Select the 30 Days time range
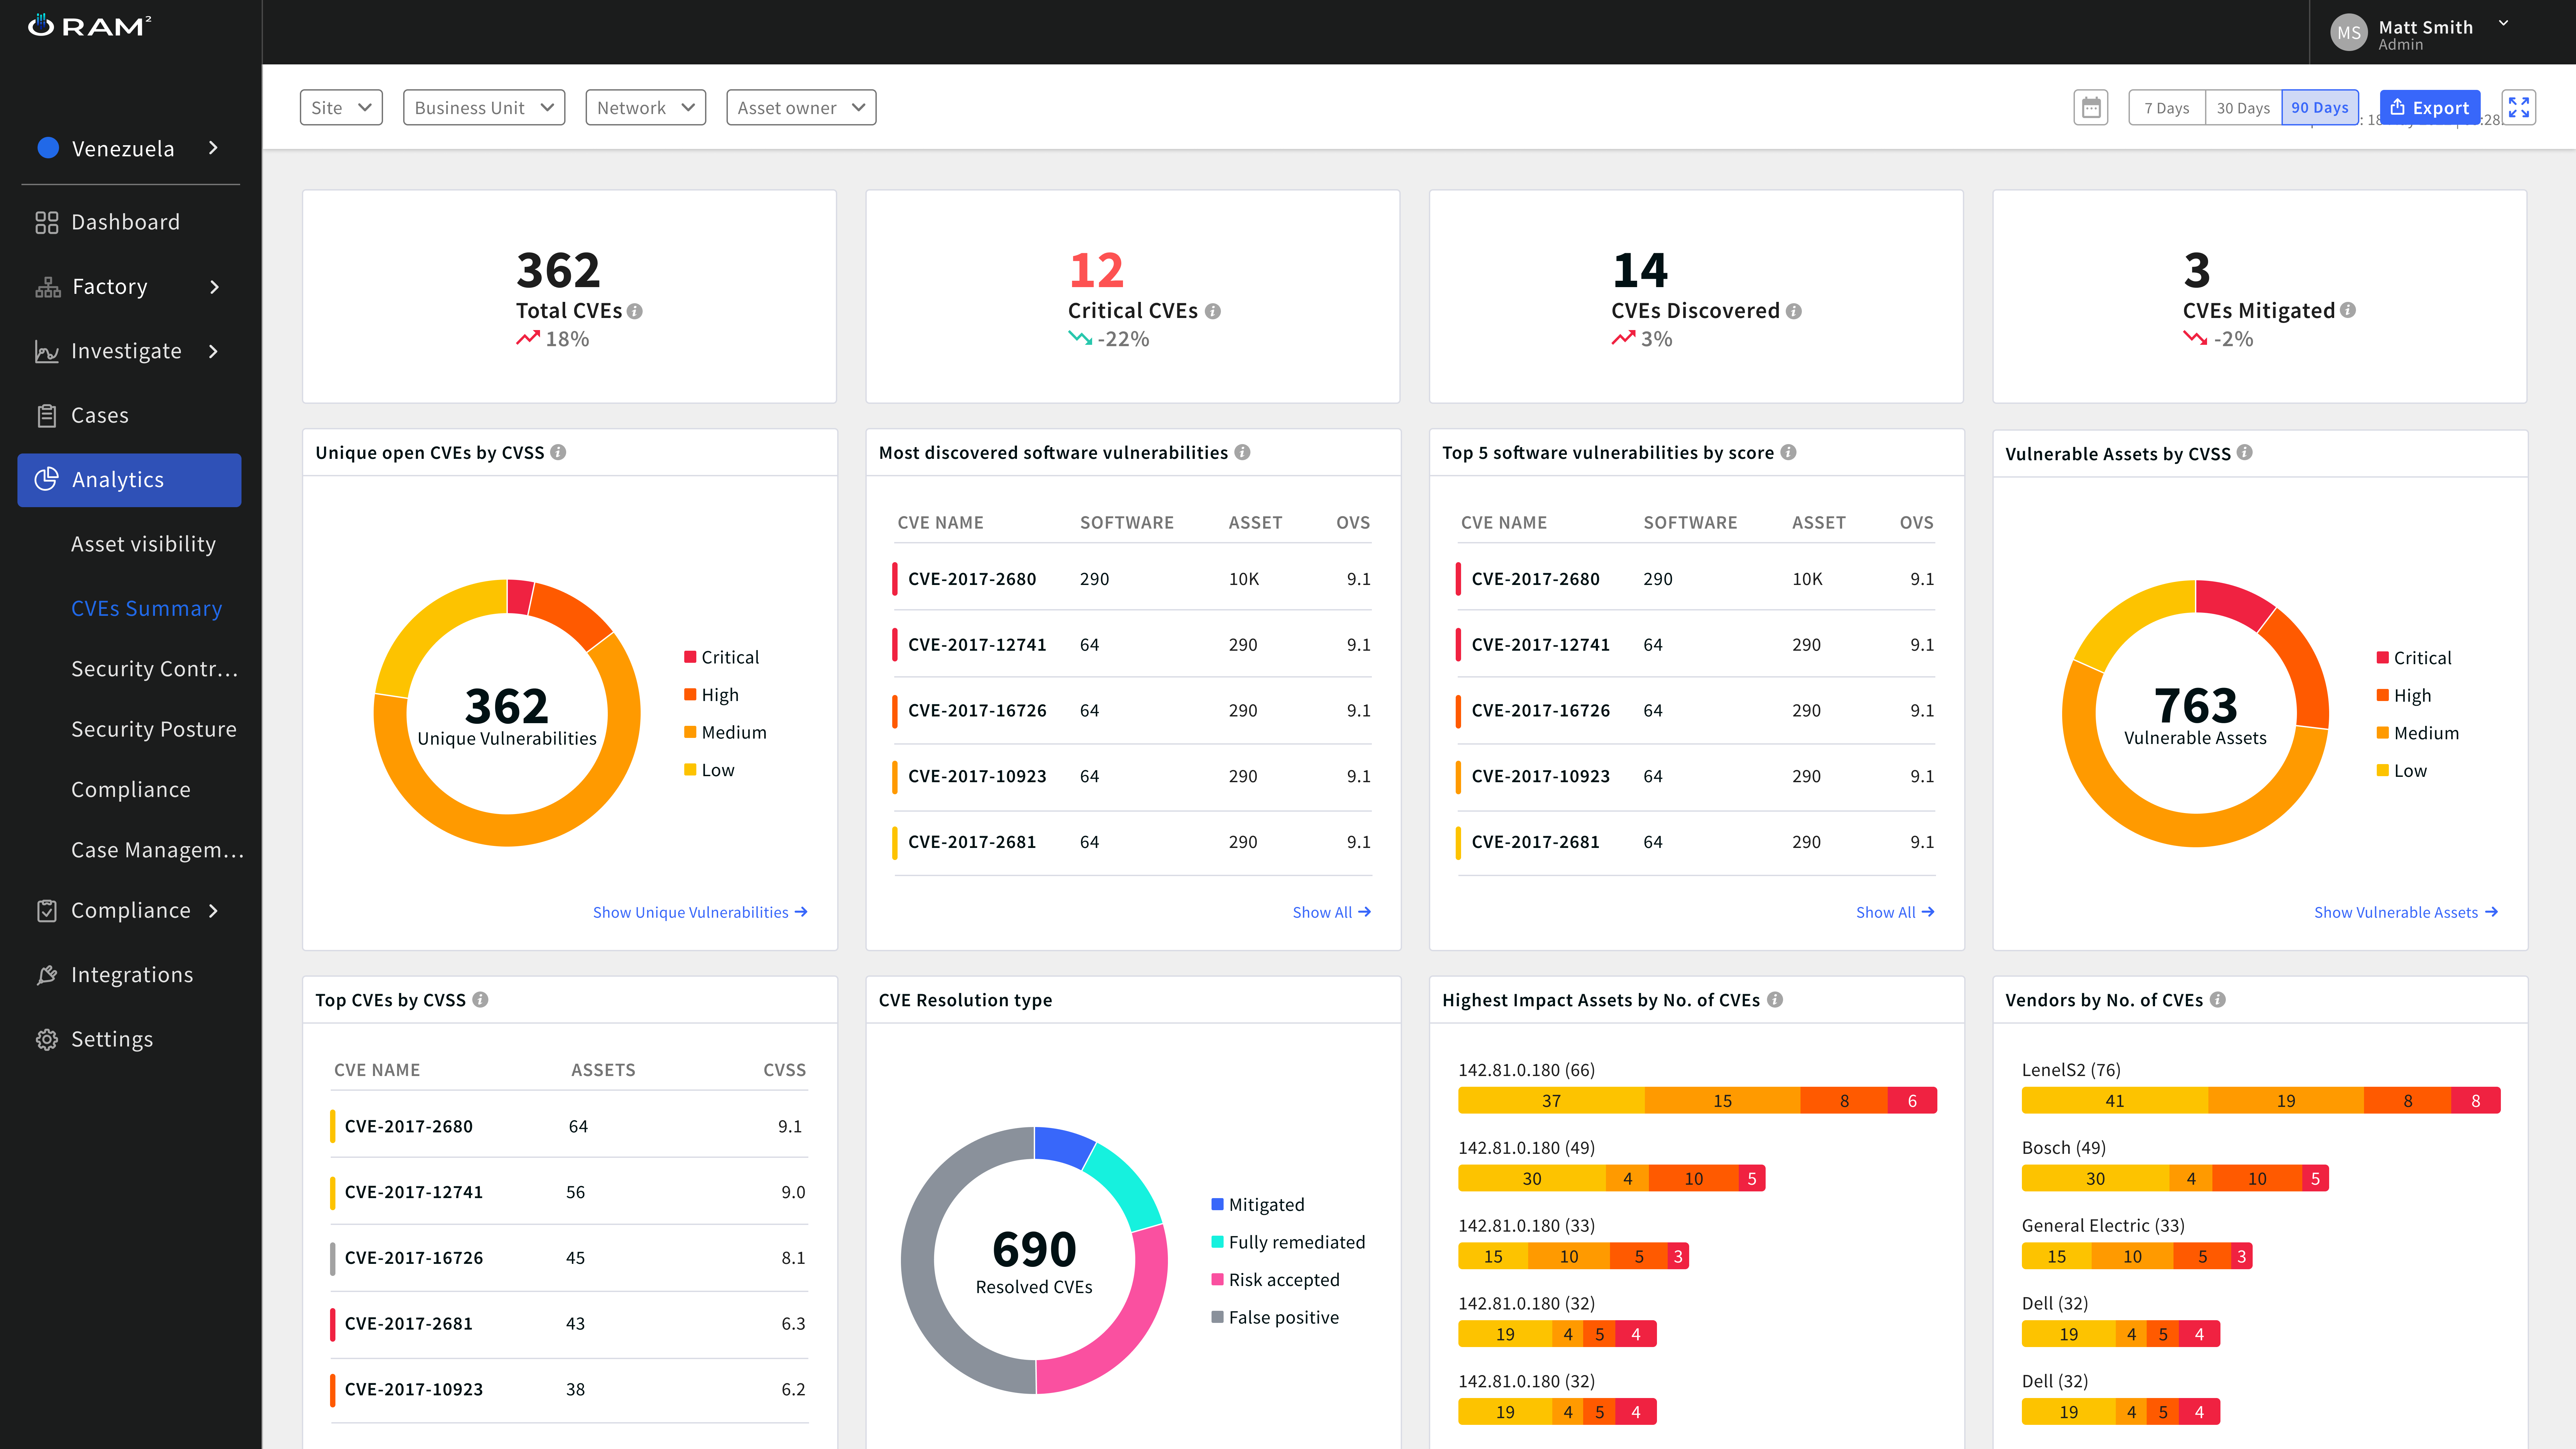The image size is (2576, 1449). (2243, 108)
